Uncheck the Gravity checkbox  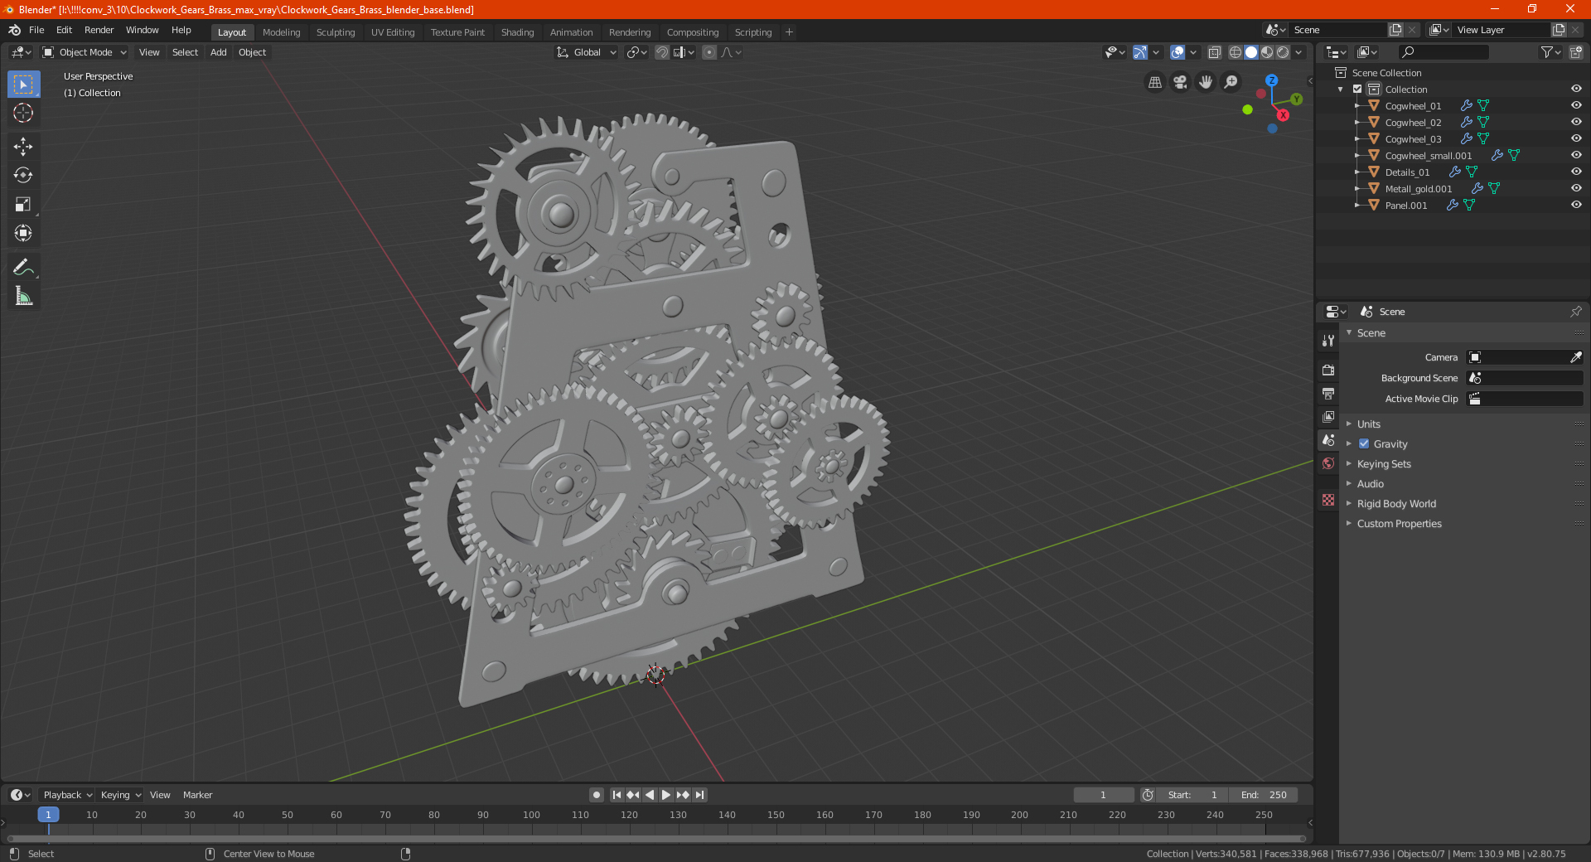pos(1364,443)
